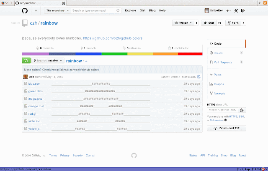
Task: Click the search help question icon
Action: [x=118, y=10]
